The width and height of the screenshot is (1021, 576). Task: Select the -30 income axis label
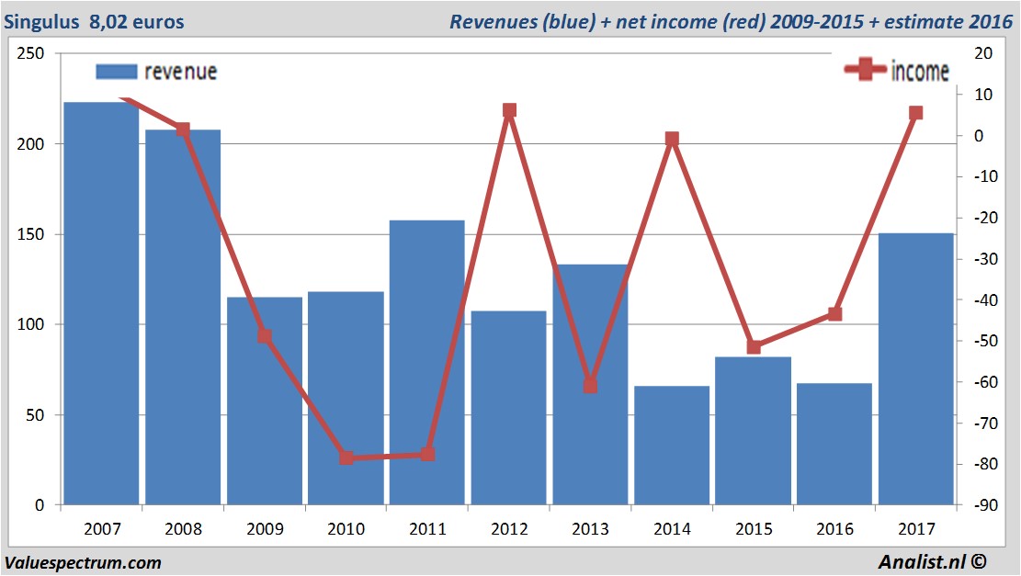986,258
